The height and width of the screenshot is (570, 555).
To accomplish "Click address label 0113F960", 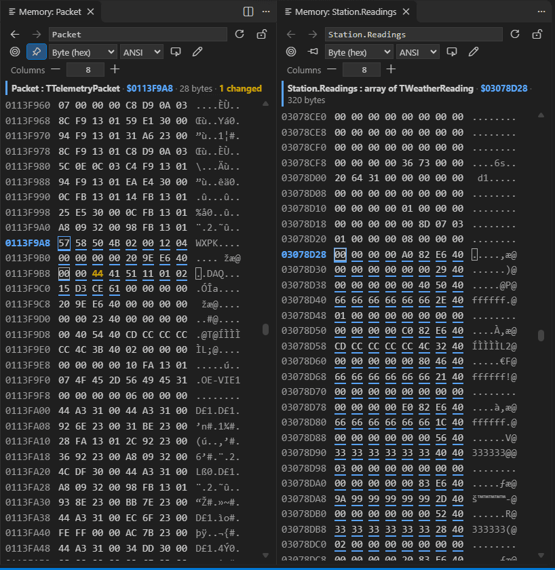I will [28, 105].
